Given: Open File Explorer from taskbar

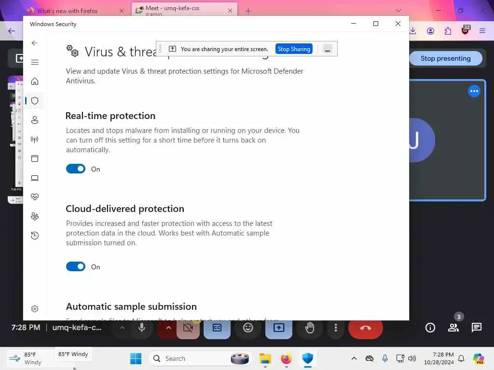Looking at the screenshot, I should tap(265, 358).
